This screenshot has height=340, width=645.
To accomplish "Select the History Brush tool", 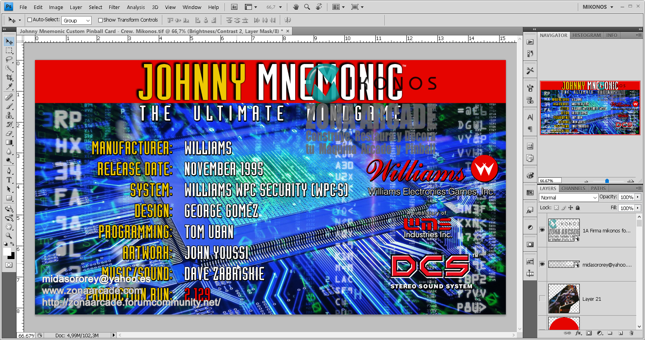I will click(x=9, y=124).
